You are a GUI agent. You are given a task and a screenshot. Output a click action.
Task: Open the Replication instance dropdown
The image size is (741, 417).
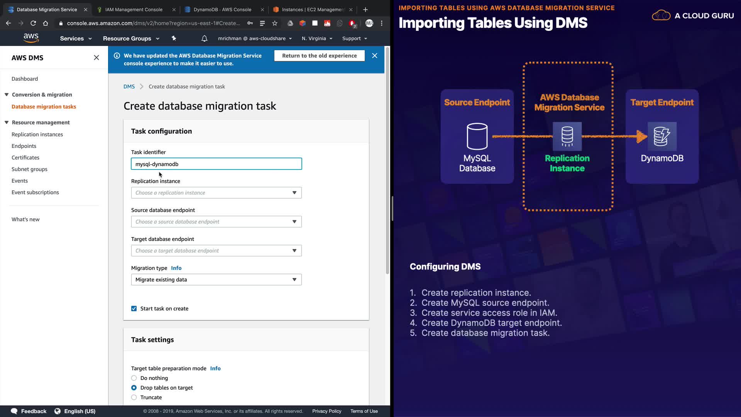point(216,193)
